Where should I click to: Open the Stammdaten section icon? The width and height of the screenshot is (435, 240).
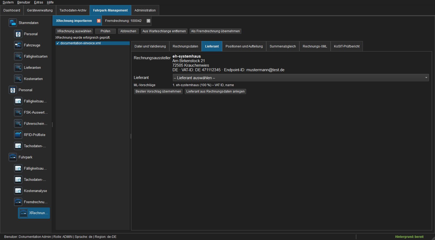coord(13,23)
